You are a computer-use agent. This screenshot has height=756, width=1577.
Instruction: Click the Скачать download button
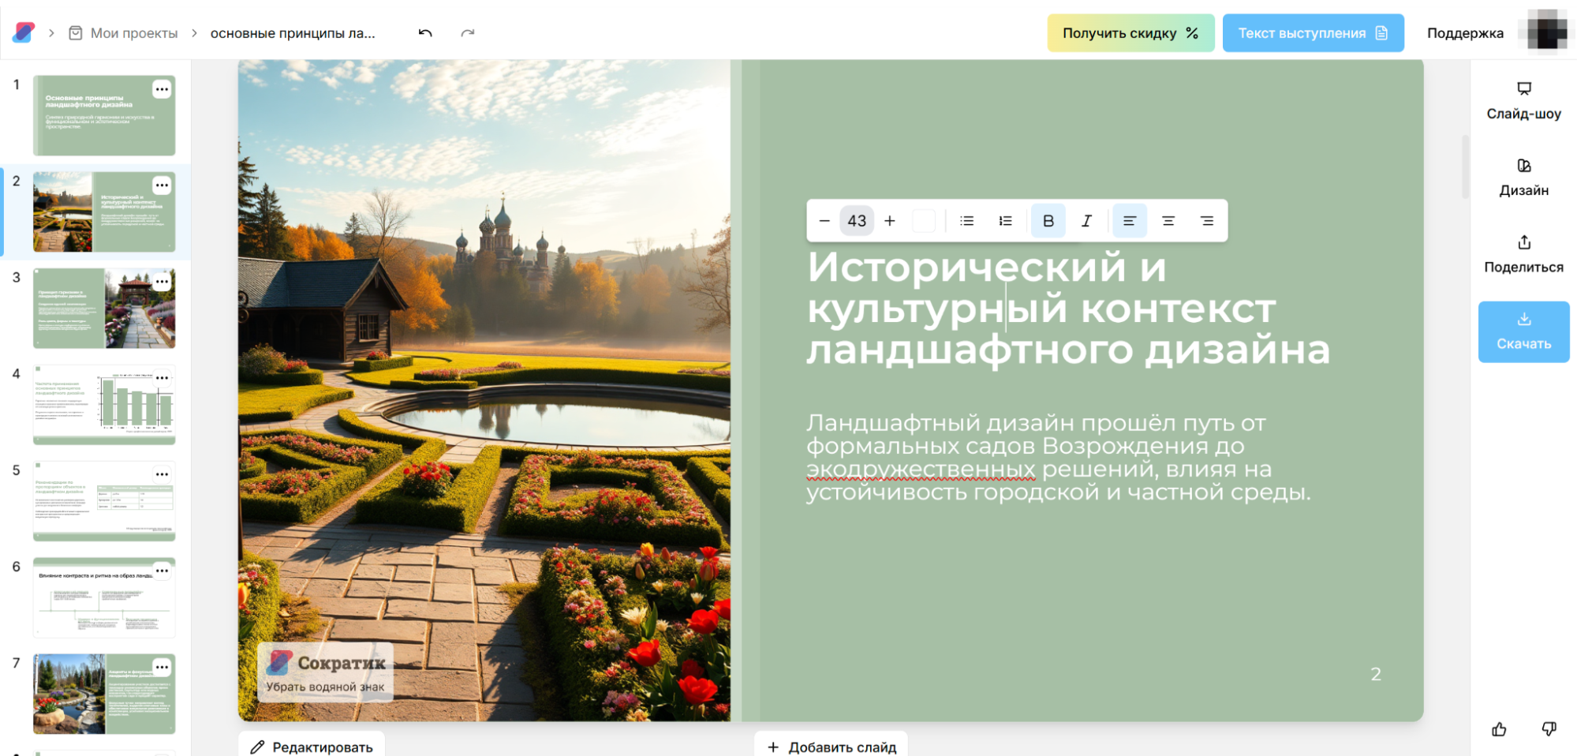(x=1523, y=331)
